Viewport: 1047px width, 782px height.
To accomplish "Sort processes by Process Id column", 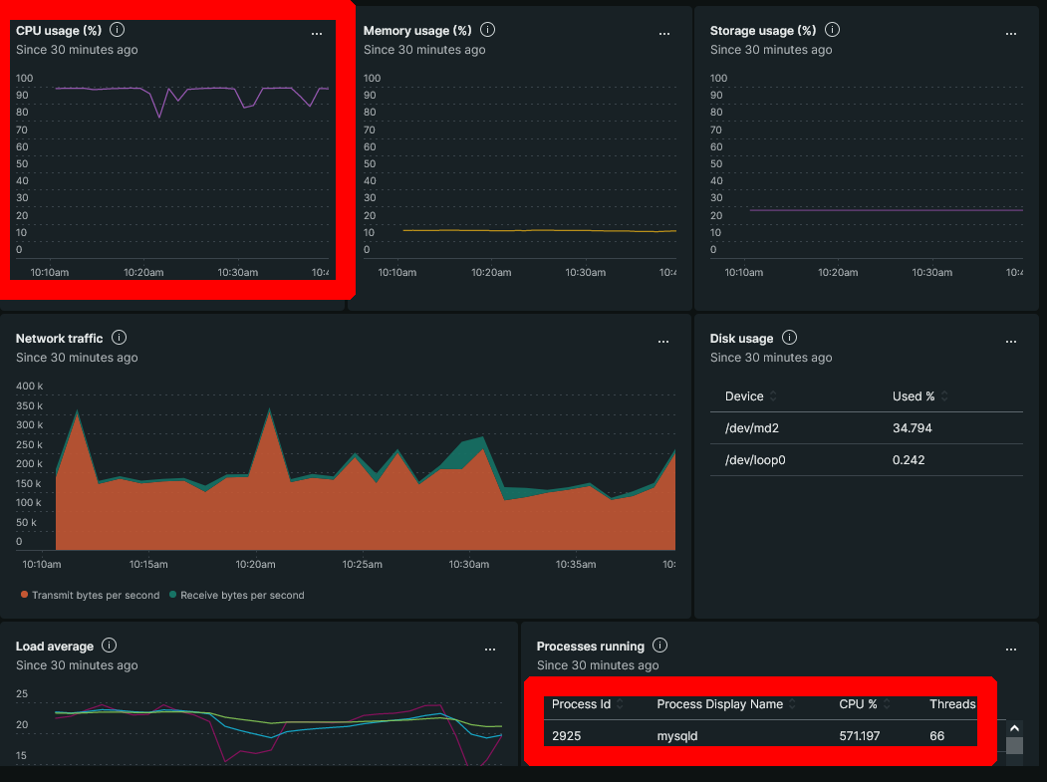I will click(588, 704).
